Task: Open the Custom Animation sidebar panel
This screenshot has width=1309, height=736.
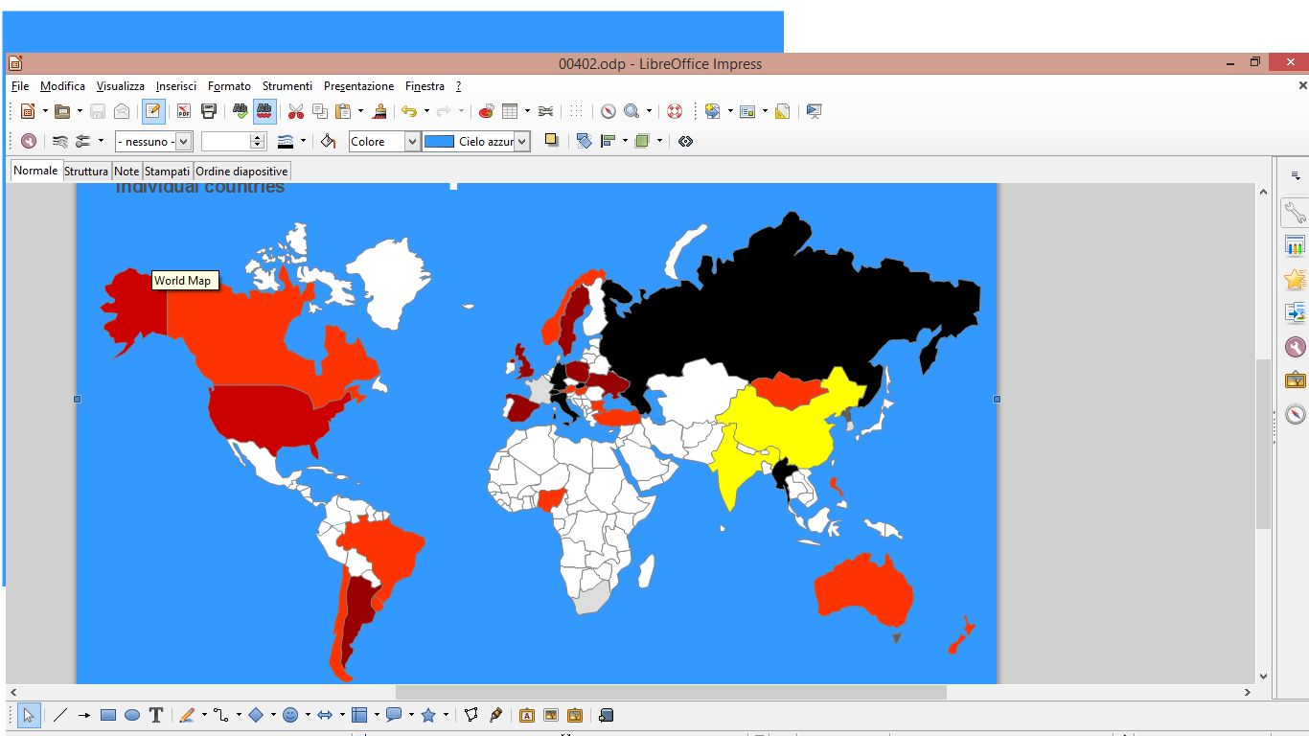Action: tap(1296, 280)
